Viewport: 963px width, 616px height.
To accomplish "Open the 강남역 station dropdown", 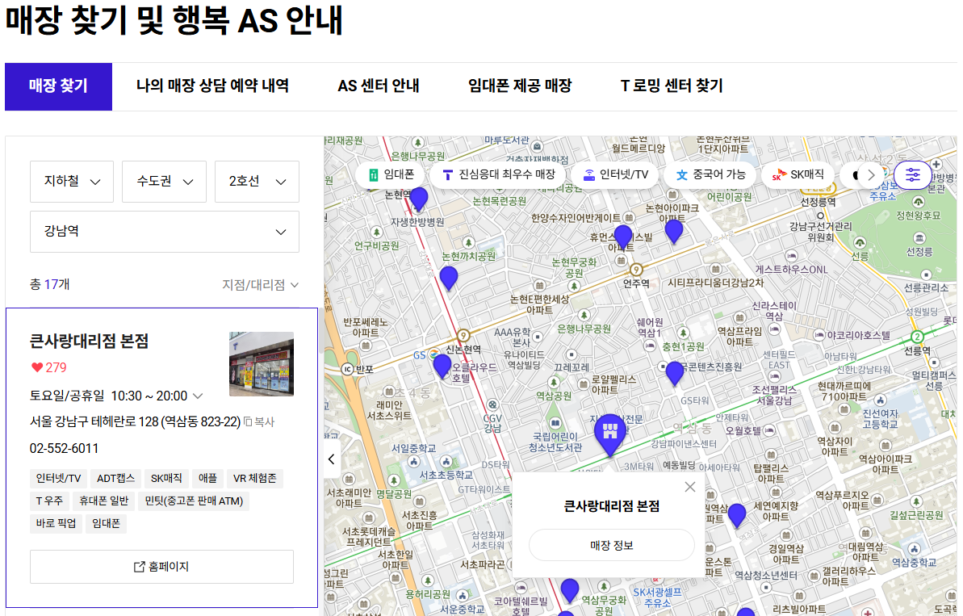I will pyautogui.click(x=165, y=232).
